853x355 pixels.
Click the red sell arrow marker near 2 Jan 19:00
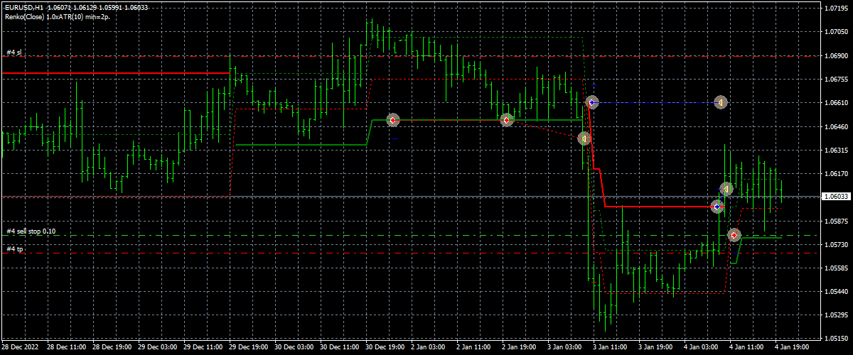click(x=506, y=120)
